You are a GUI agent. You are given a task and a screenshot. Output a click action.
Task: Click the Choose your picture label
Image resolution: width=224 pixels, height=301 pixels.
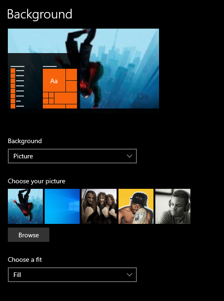point(36,181)
